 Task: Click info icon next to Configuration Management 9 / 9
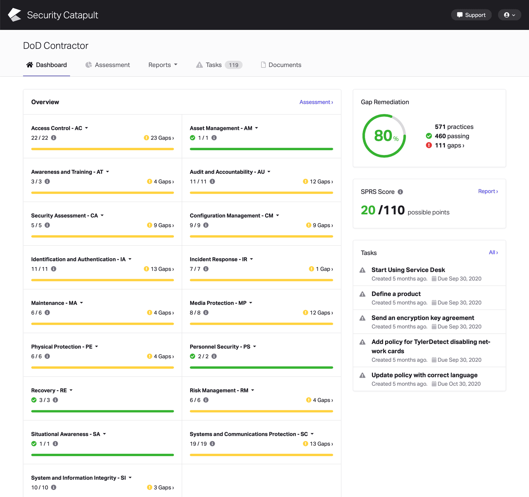(x=206, y=225)
